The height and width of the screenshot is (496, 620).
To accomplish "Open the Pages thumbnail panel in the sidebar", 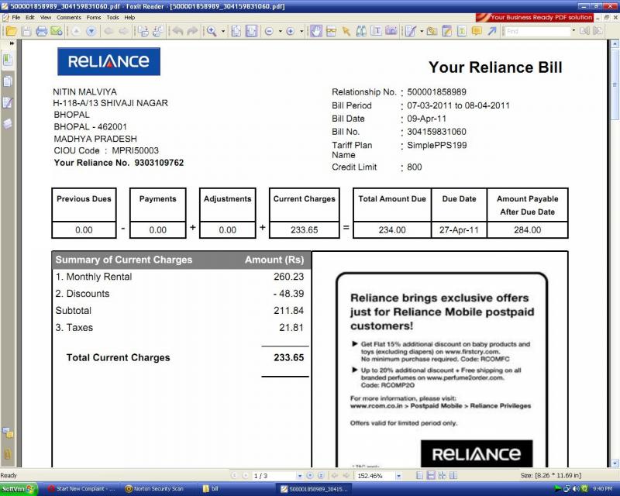I will [x=7, y=81].
